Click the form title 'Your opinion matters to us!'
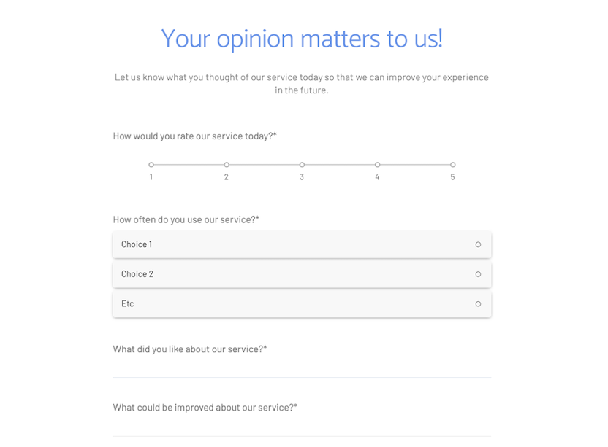The width and height of the screenshot is (608, 447). tap(300, 39)
